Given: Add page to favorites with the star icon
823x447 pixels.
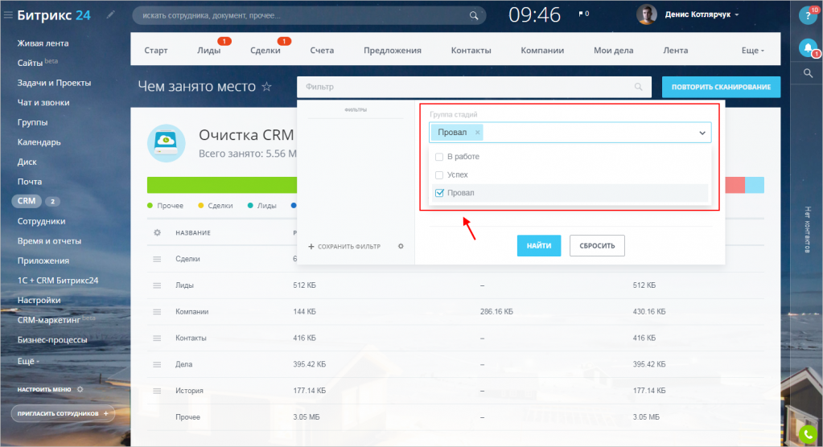Looking at the screenshot, I should 266,87.
